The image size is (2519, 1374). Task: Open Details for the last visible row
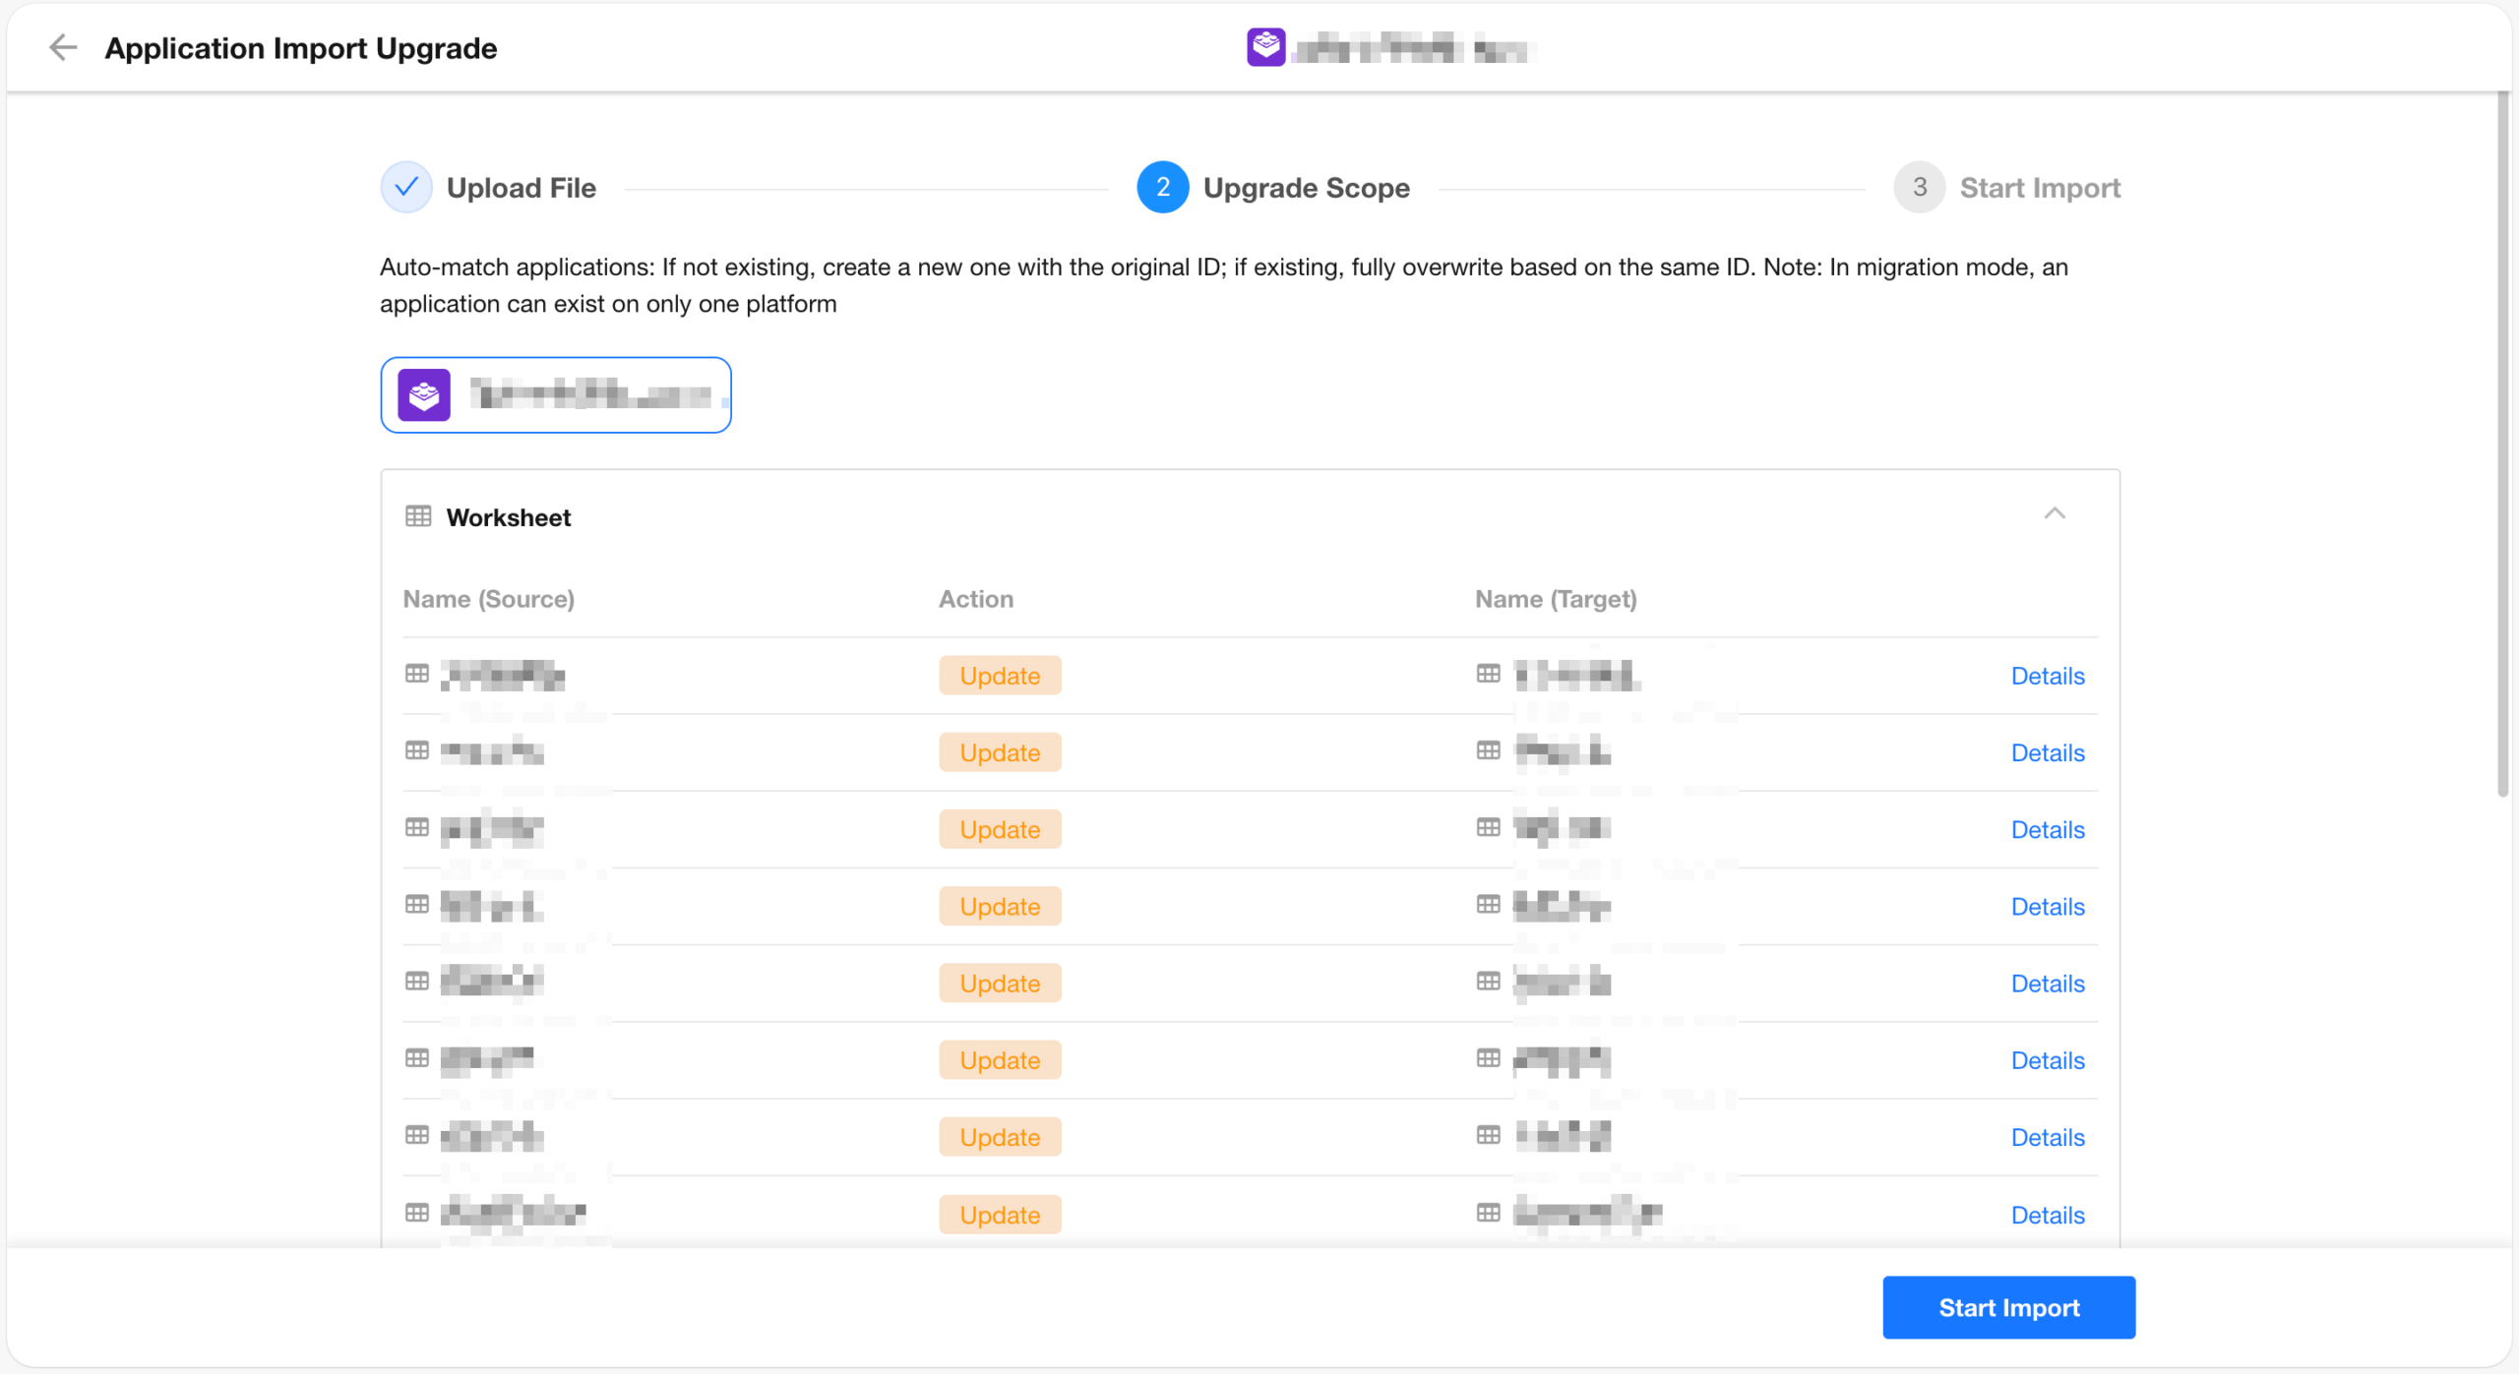point(2047,1215)
